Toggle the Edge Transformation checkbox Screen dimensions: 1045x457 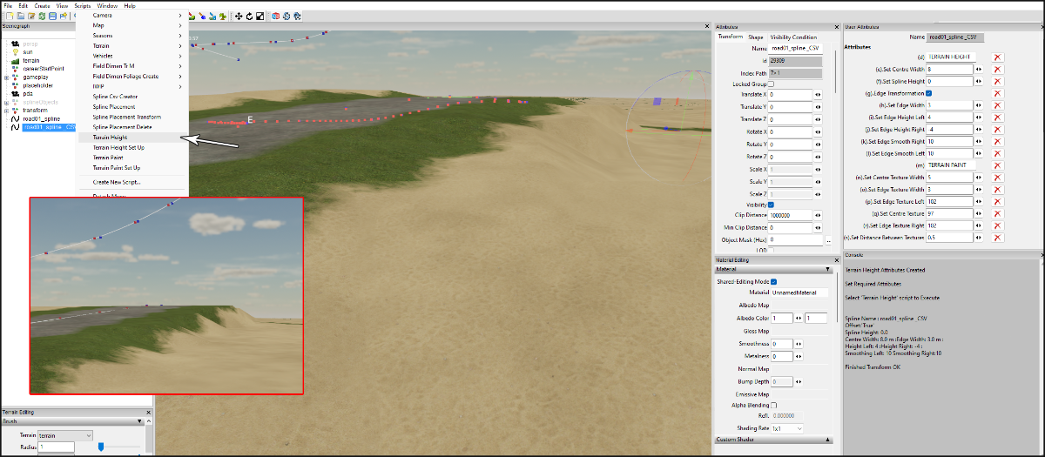(929, 93)
